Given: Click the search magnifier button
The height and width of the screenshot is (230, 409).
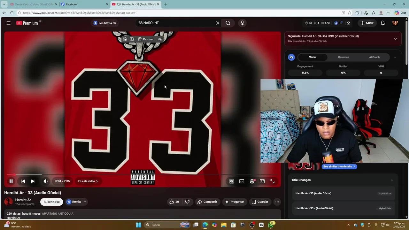Looking at the screenshot, I should coord(228,23).
